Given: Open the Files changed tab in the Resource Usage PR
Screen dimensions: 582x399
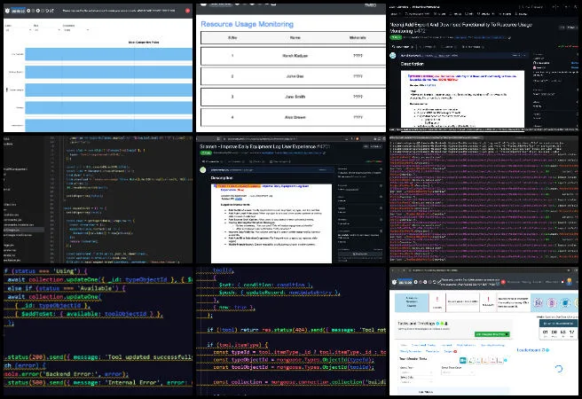Looking at the screenshot, I should 471,47.
